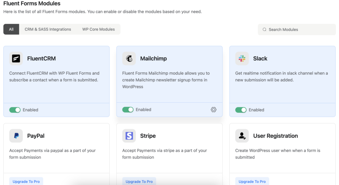This screenshot has width=339, height=185.
Task: Click the PayPal card title
Action: click(x=36, y=136)
